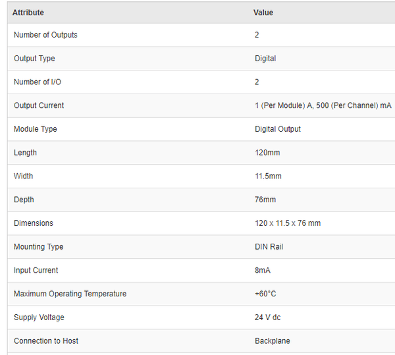Select the Output Current attribute label

[39, 105]
